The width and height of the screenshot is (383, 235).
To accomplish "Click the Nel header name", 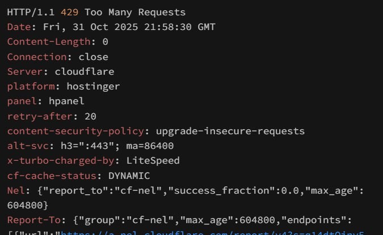I will (x=16, y=190).
